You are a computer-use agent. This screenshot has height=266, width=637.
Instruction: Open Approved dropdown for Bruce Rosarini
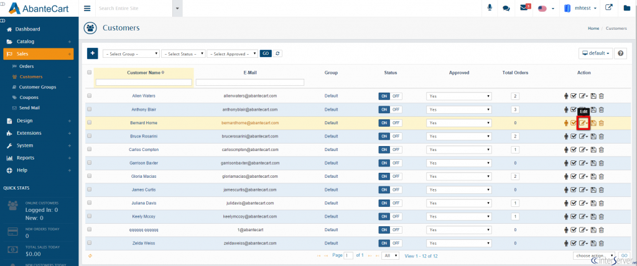pos(459,137)
